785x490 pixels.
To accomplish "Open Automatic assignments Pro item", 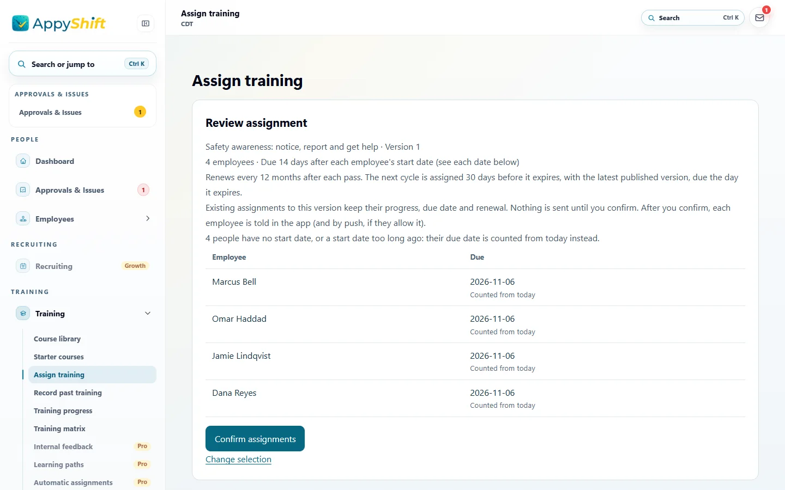I will point(92,482).
